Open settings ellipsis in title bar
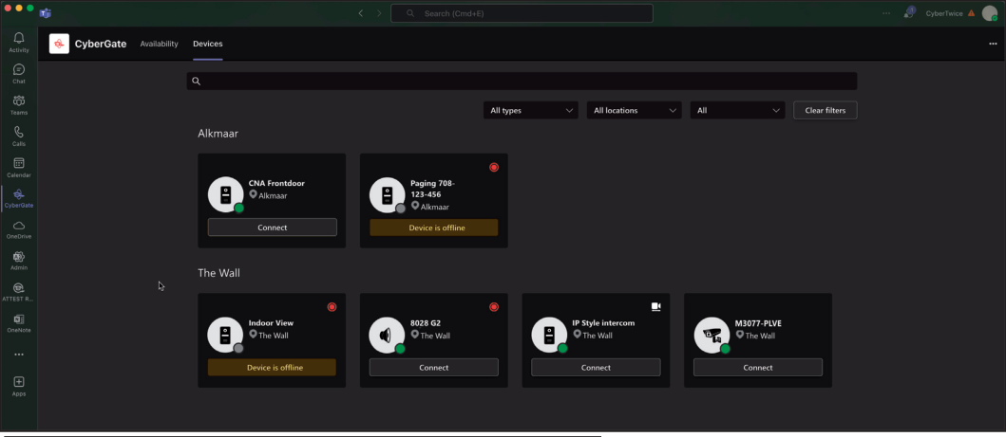Viewport: 1006px width, 437px height. pos(886,13)
